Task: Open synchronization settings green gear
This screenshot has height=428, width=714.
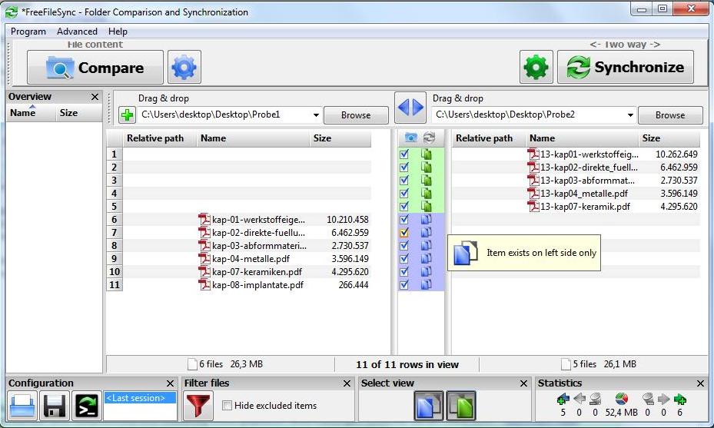Action: click(536, 67)
